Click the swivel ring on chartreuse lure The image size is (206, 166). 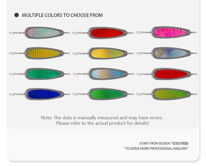[x=195, y=94]
